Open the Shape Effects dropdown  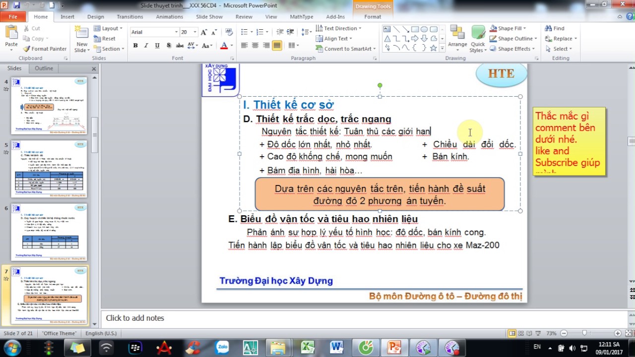coord(512,49)
